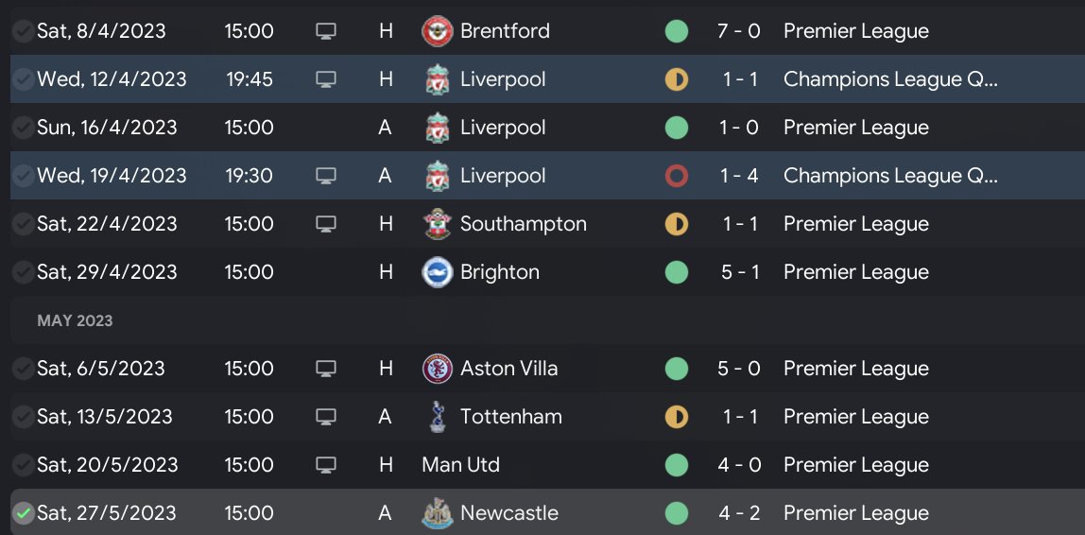This screenshot has width=1085, height=535.
Task: Collapse the MAY 2023 section header
Action: click(x=75, y=321)
